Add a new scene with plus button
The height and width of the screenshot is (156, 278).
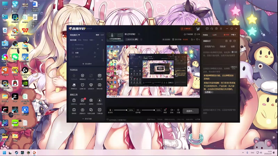click(x=102, y=40)
